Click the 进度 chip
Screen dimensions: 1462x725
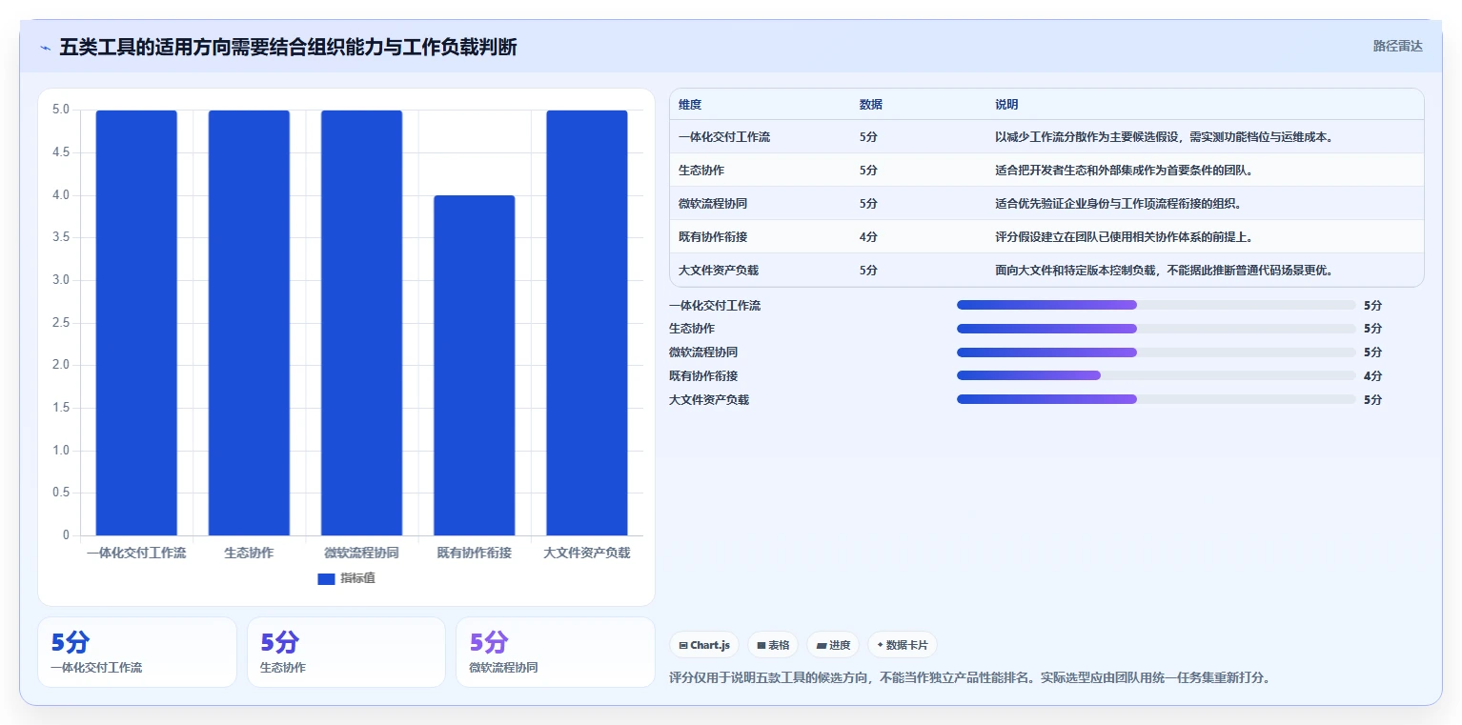pyautogui.click(x=833, y=645)
